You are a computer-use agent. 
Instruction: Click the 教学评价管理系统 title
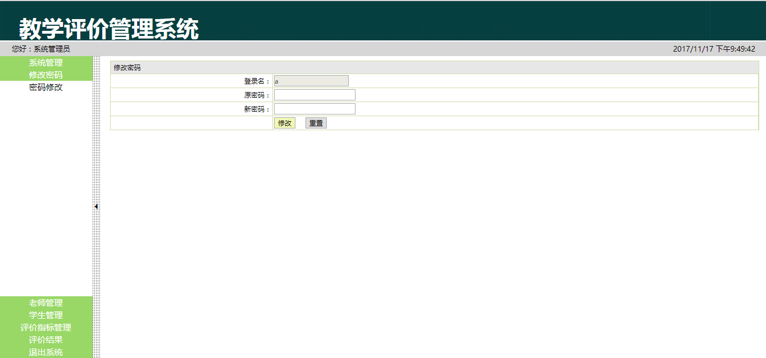click(109, 29)
